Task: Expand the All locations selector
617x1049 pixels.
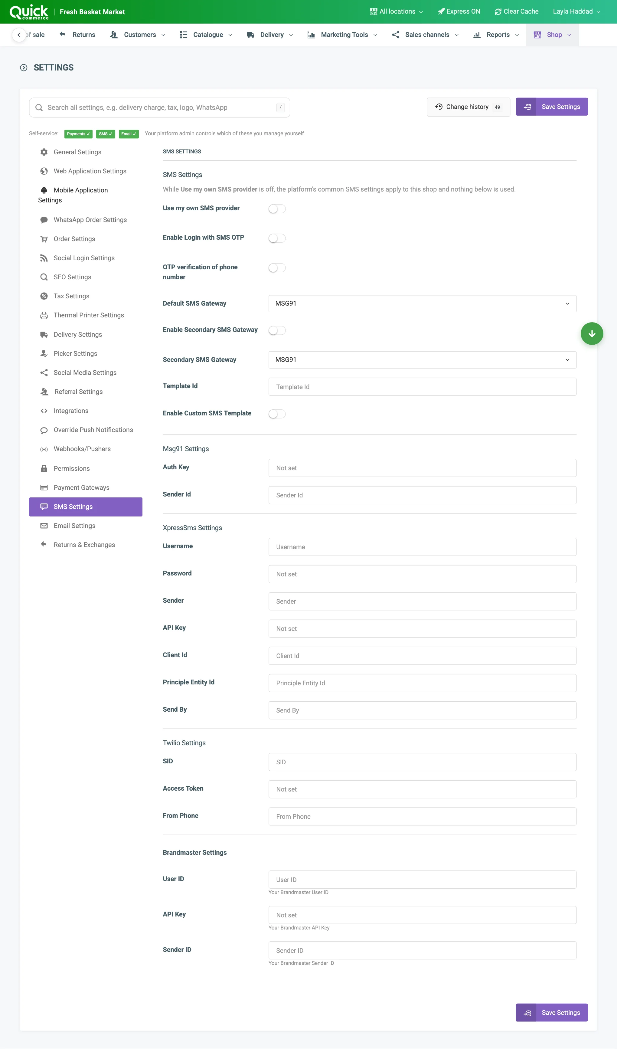Action: [x=397, y=12]
